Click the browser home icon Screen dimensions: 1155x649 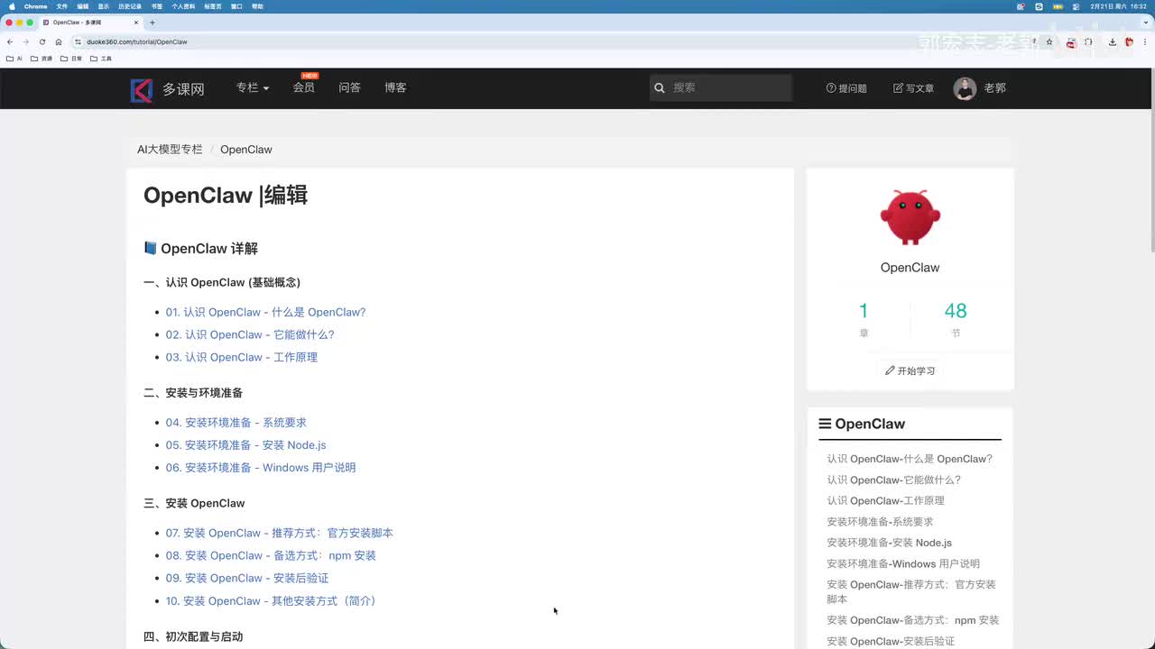click(59, 41)
